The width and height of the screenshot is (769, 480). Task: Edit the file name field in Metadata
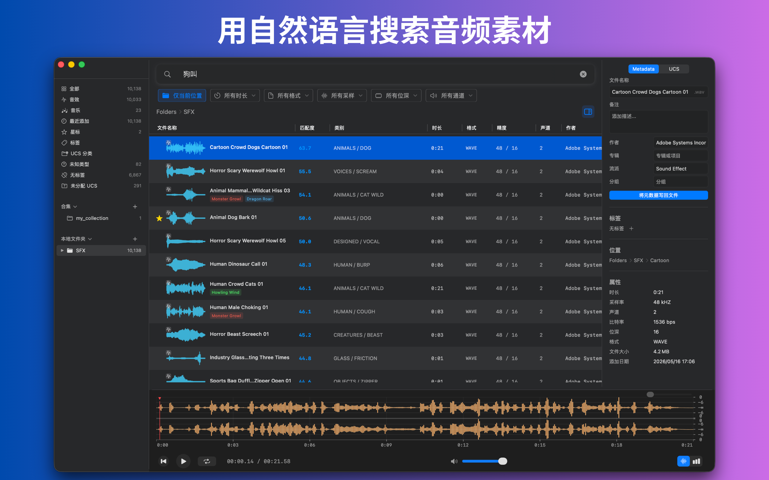pyautogui.click(x=658, y=92)
